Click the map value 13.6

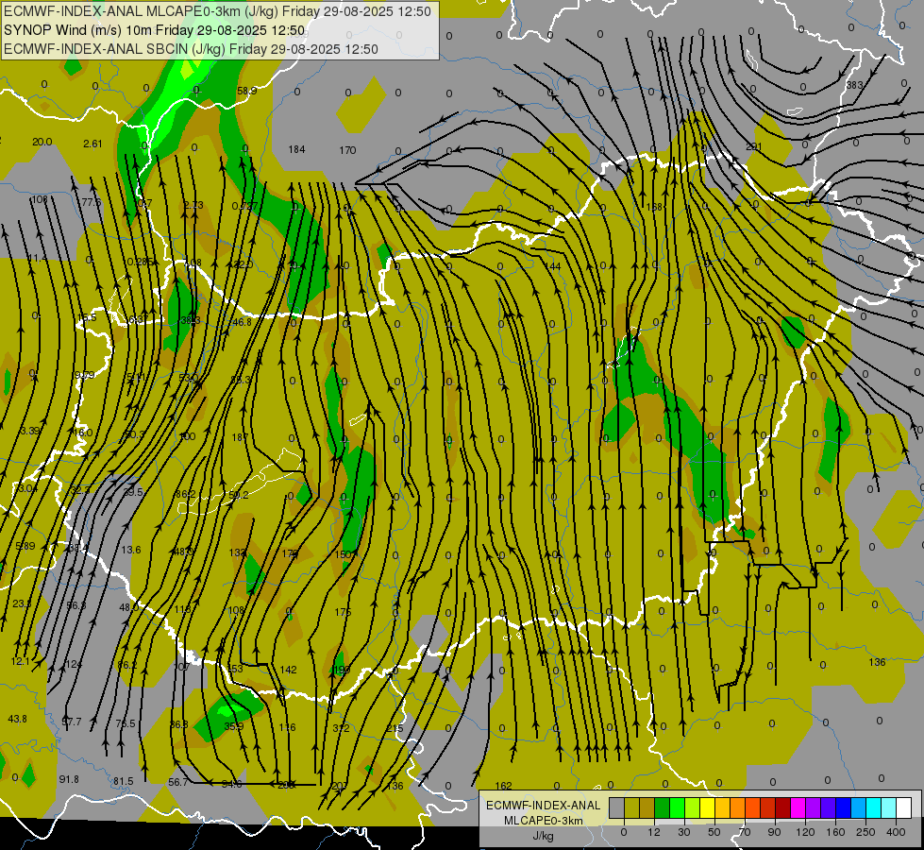[x=131, y=549]
